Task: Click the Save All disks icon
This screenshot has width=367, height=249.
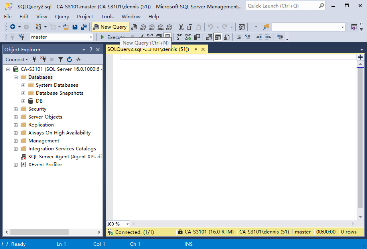Action: point(84,27)
